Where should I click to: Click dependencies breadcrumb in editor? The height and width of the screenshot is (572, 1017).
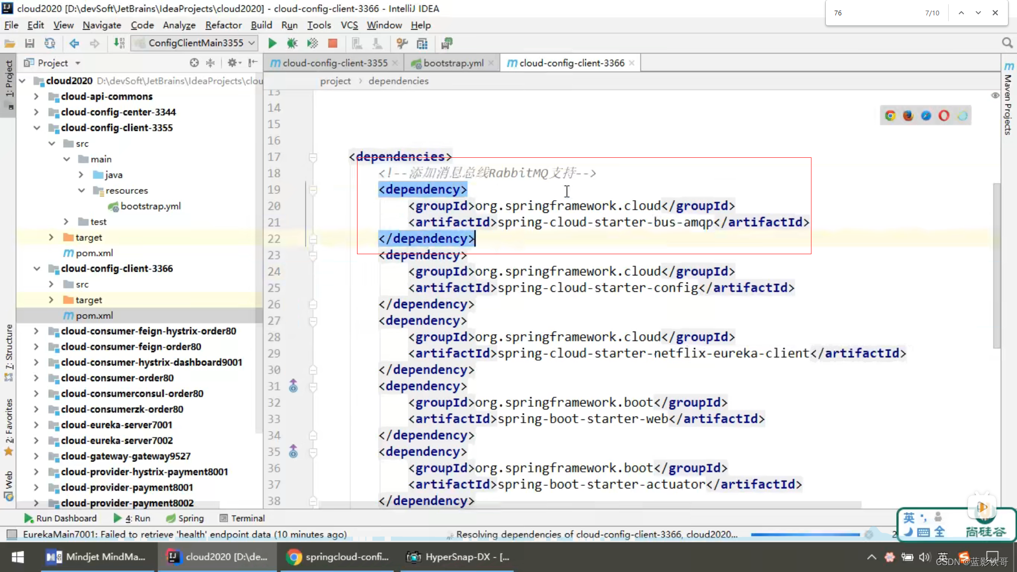[398, 81]
